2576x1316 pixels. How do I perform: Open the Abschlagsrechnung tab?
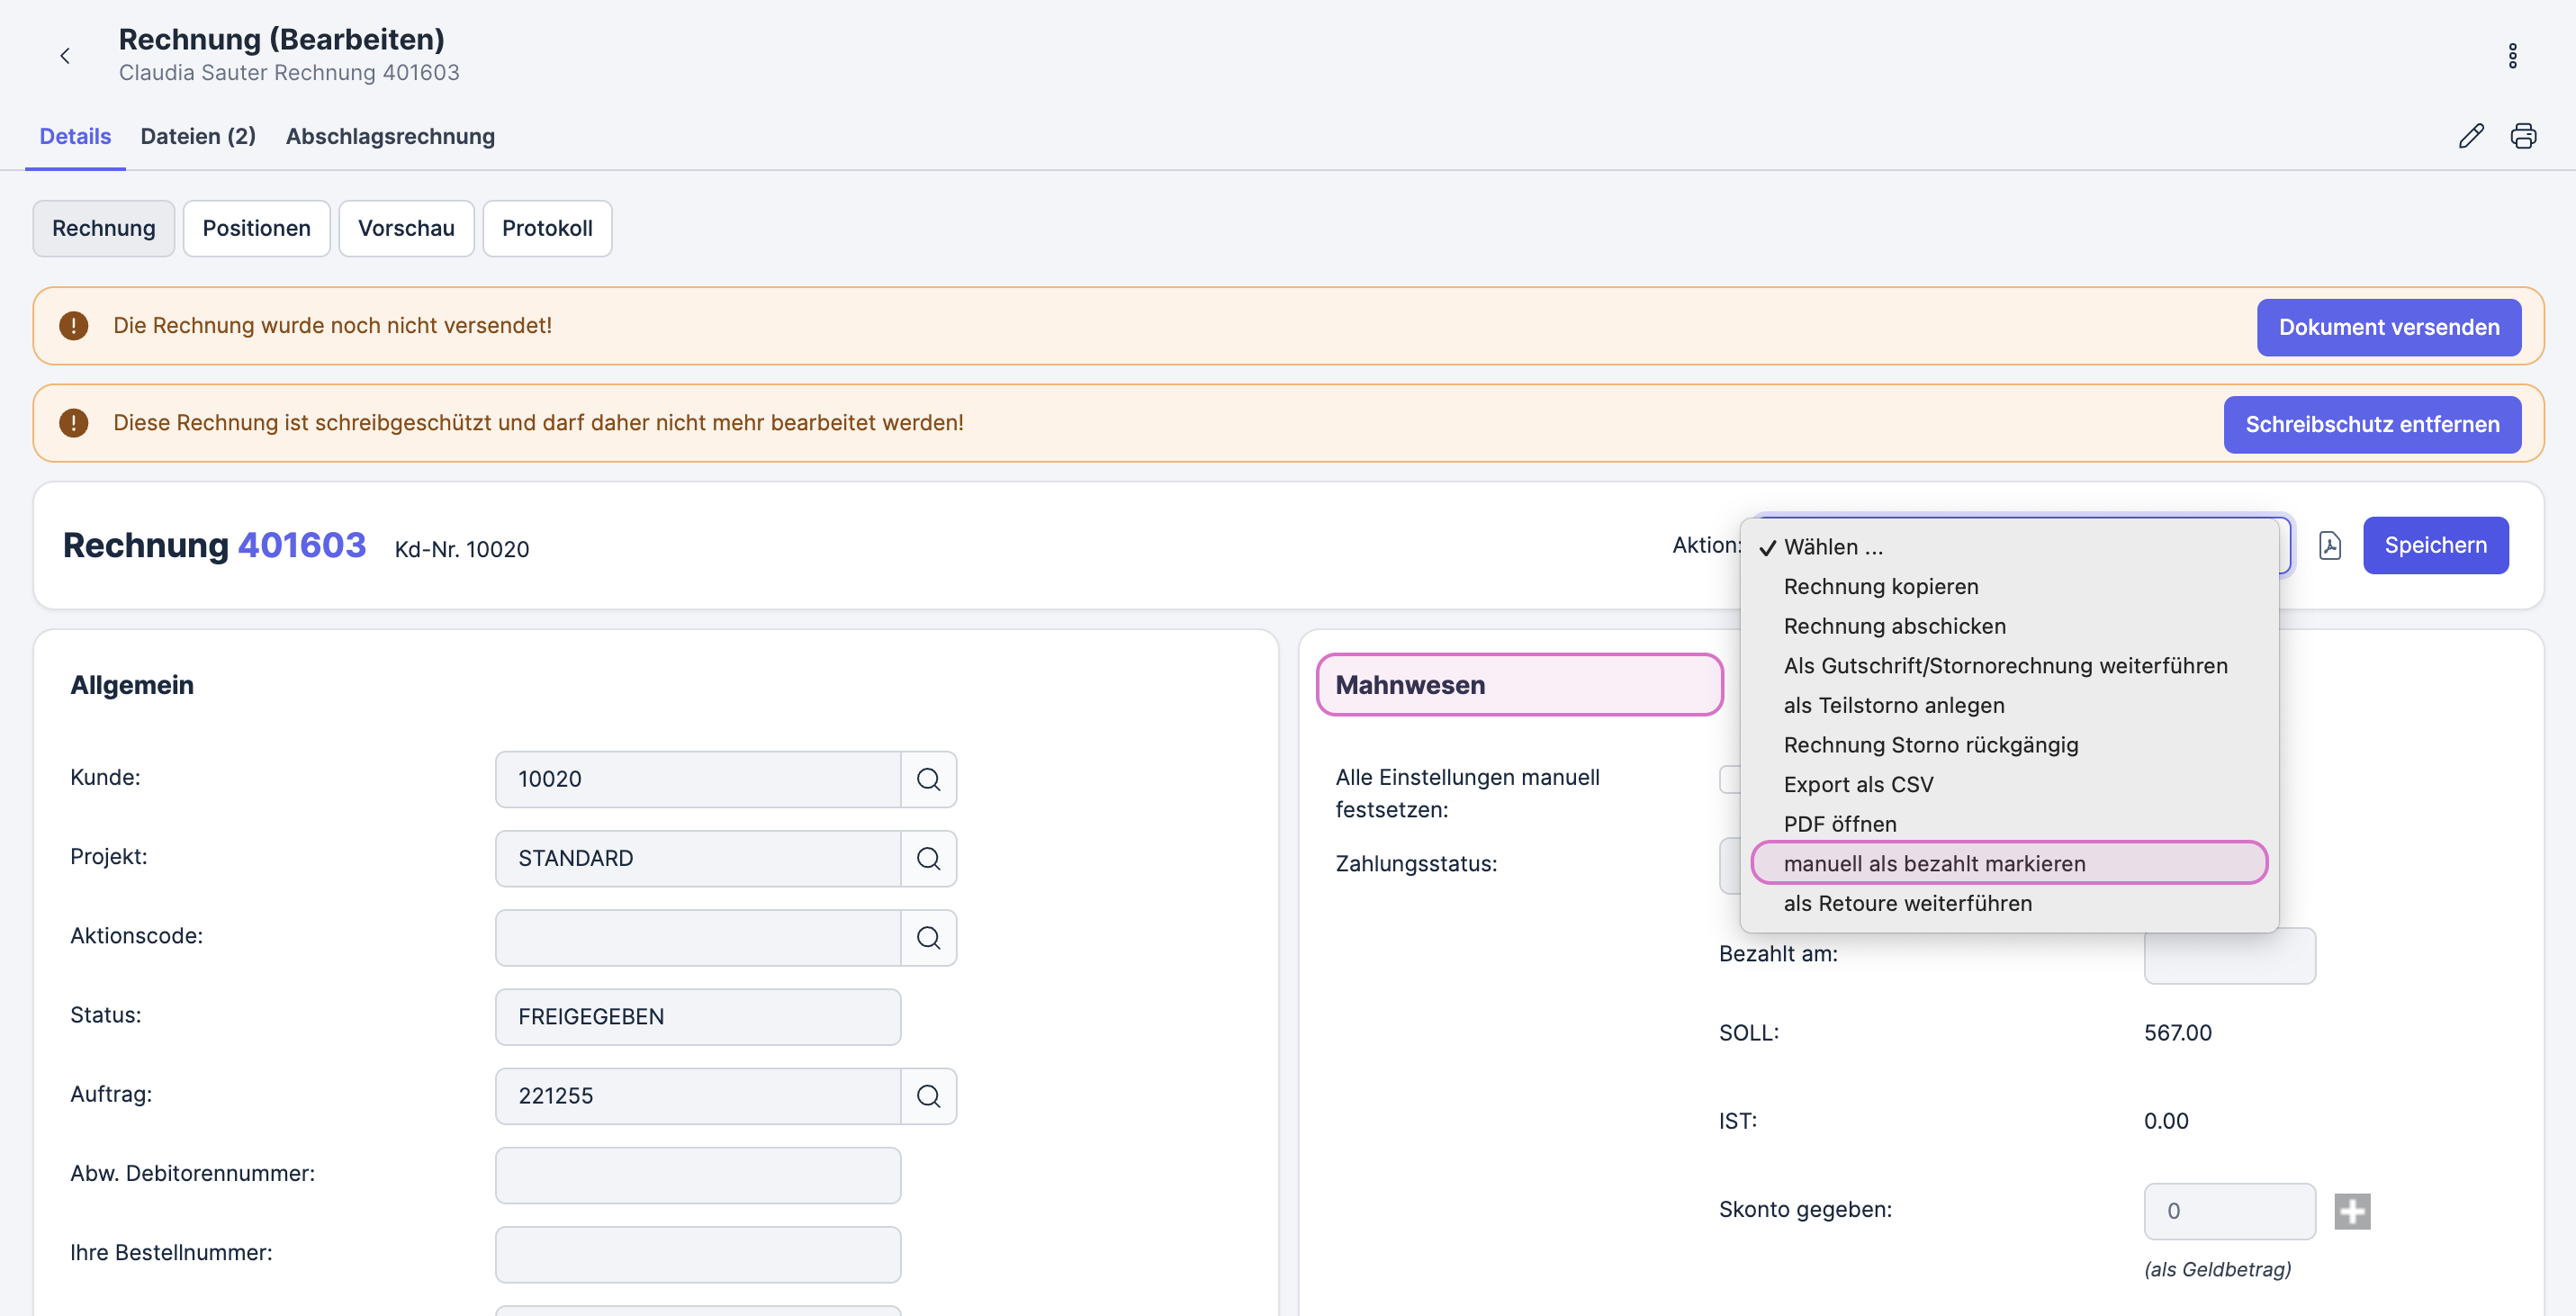tap(390, 136)
